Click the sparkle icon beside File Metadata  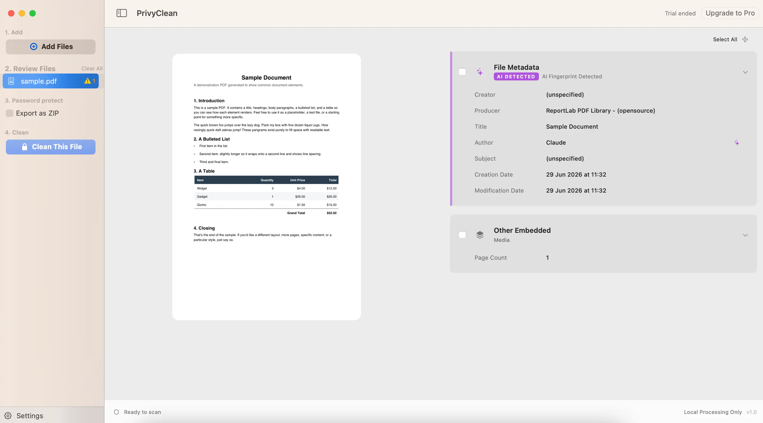[480, 72]
